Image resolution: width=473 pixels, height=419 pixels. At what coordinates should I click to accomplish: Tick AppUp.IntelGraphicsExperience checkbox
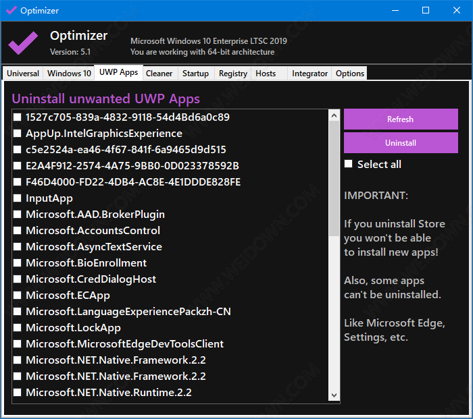click(x=17, y=134)
